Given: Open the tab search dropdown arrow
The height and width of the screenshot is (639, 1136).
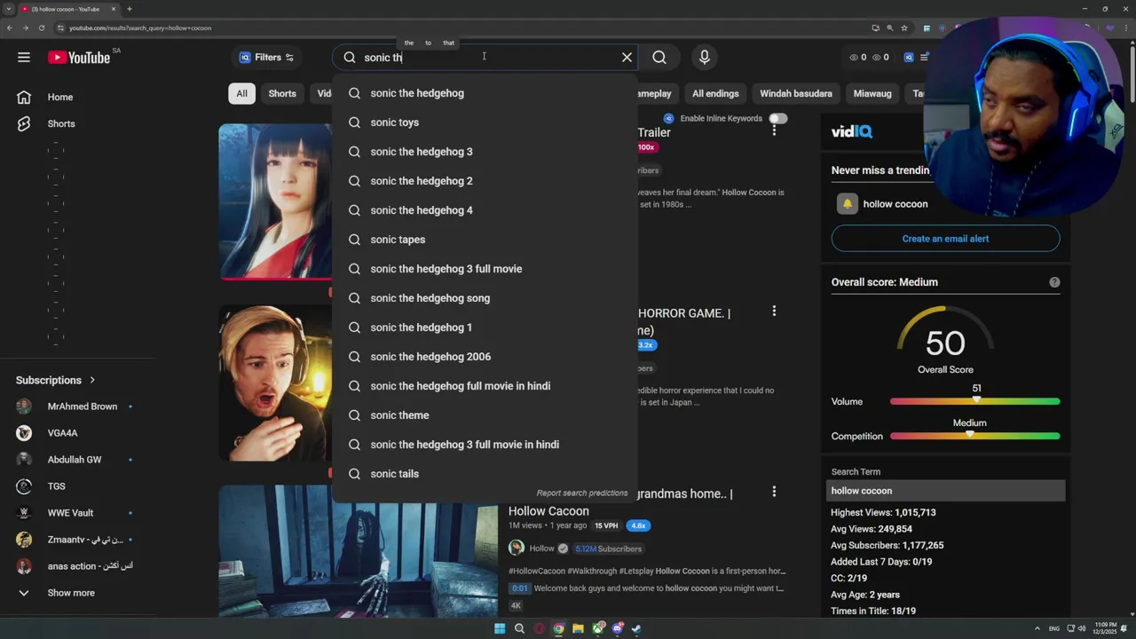Looking at the screenshot, I should pos(8,9).
